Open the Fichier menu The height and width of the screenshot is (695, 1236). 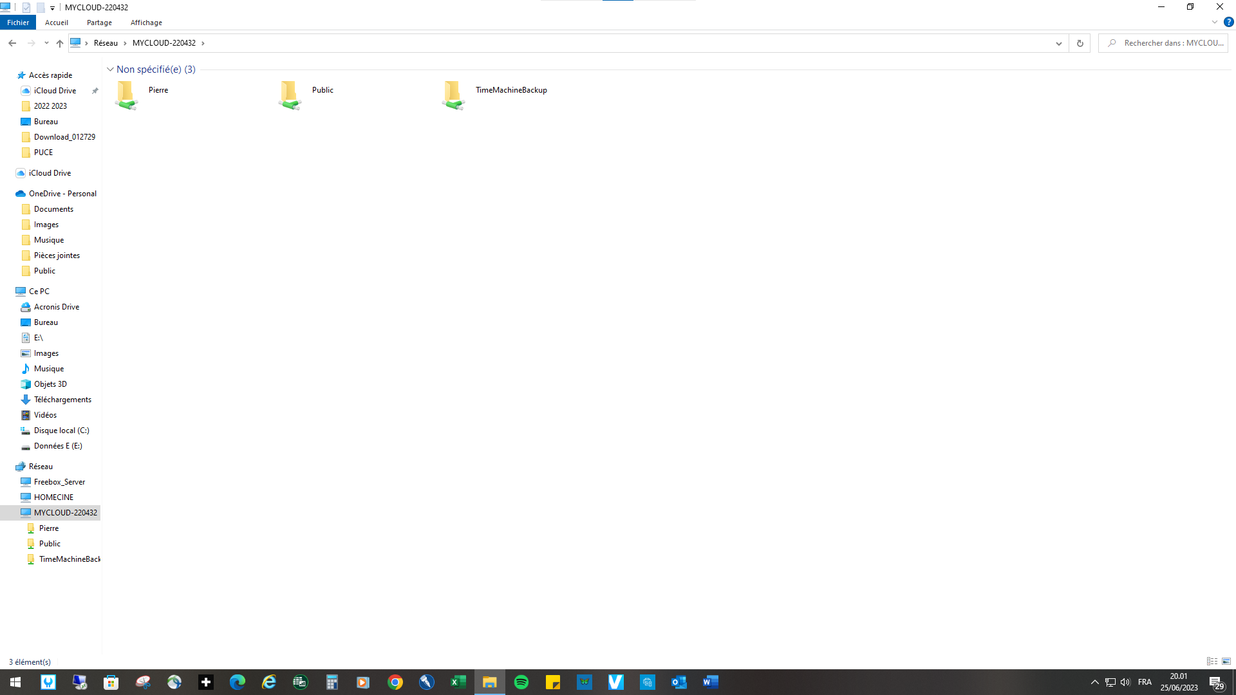[x=18, y=23]
